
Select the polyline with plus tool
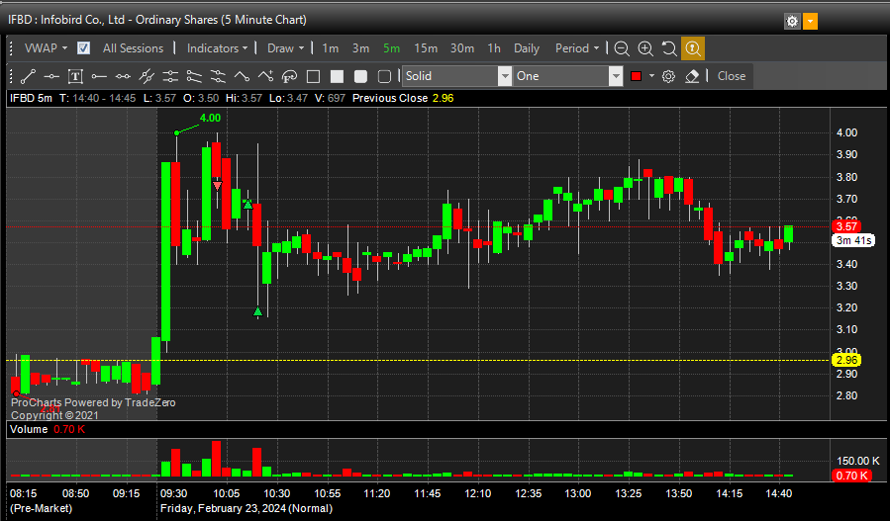[265, 76]
